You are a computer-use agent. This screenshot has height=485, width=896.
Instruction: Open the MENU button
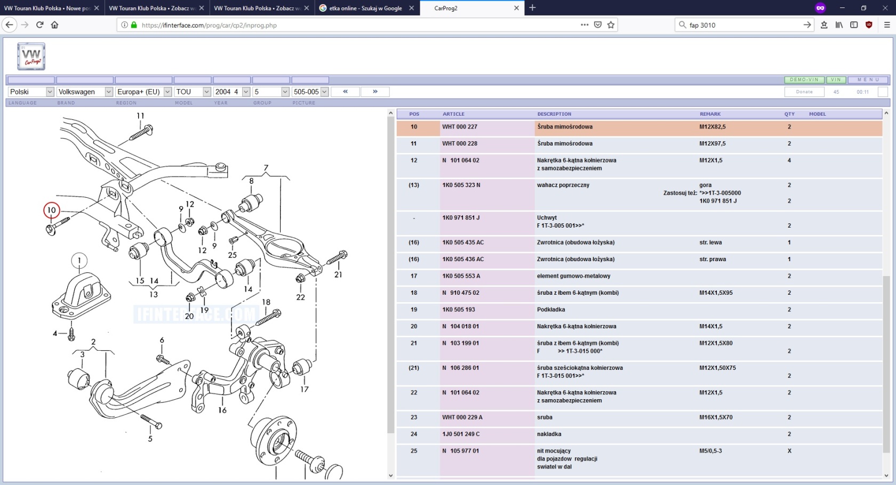tap(868, 80)
